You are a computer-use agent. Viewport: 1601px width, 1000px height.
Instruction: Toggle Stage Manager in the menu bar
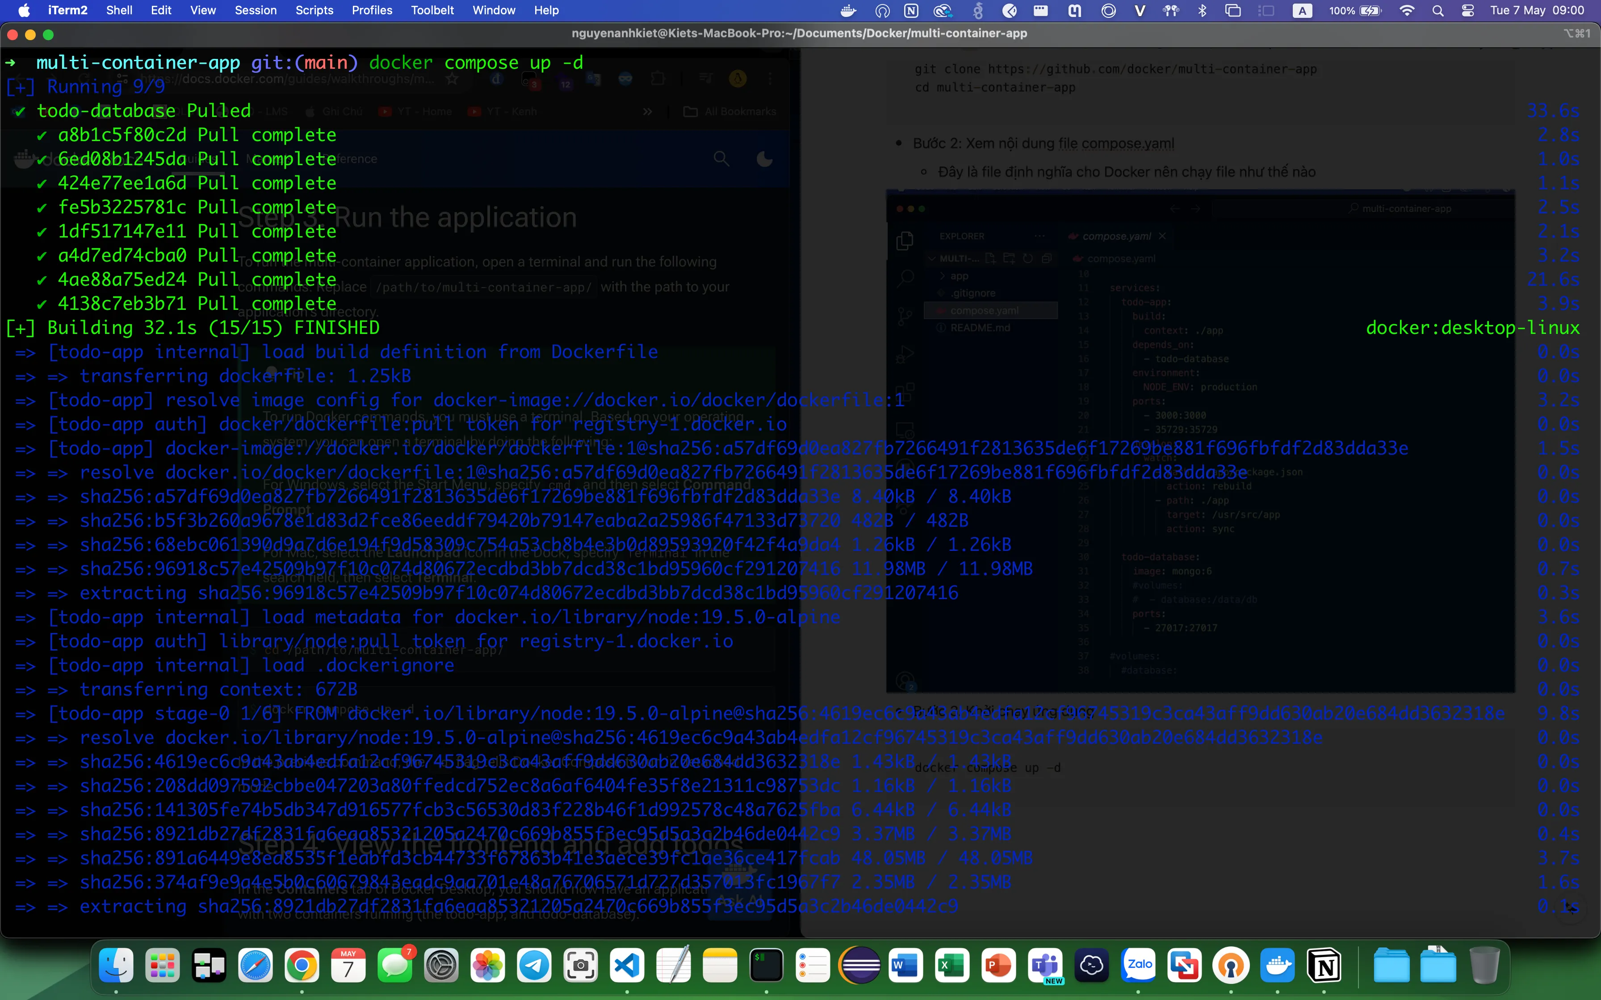tap(1266, 11)
